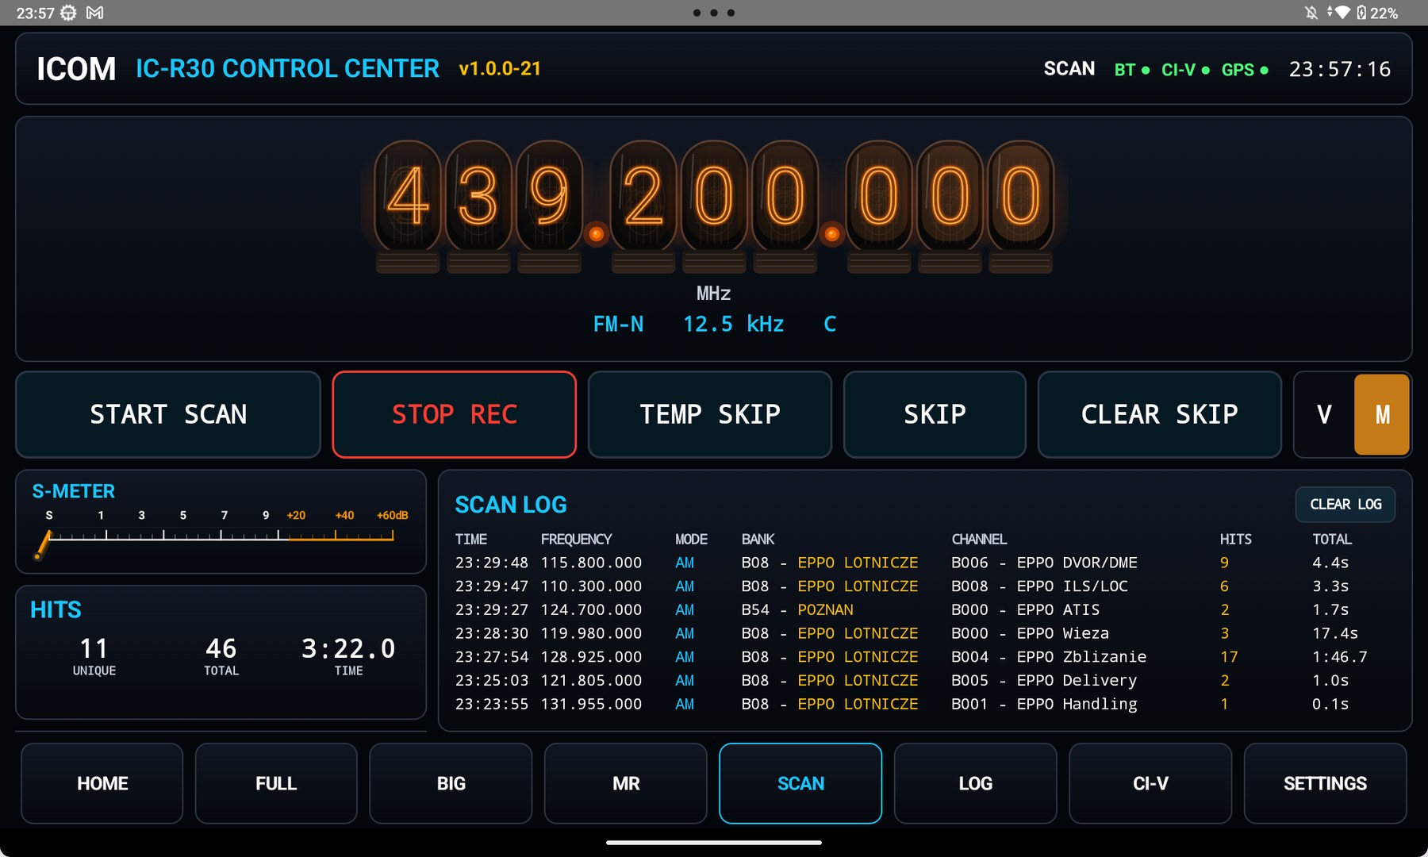Click the TOTAL column header
The height and width of the screenshot is (857, 1428).
coord(1331,540)
